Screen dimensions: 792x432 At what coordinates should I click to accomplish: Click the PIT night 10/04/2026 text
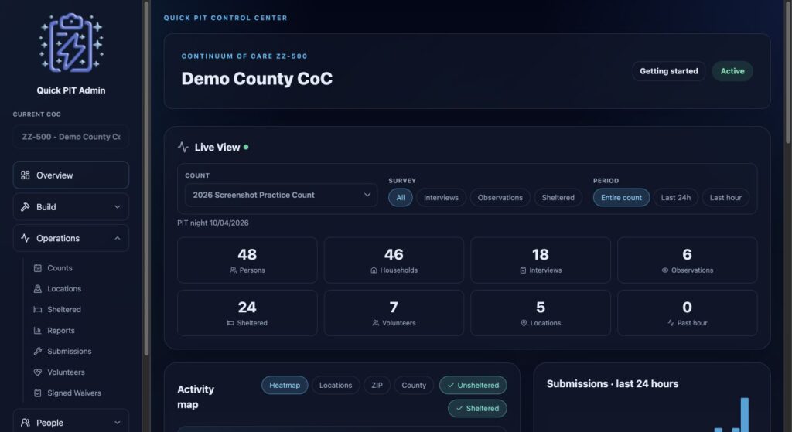[213, 223]
